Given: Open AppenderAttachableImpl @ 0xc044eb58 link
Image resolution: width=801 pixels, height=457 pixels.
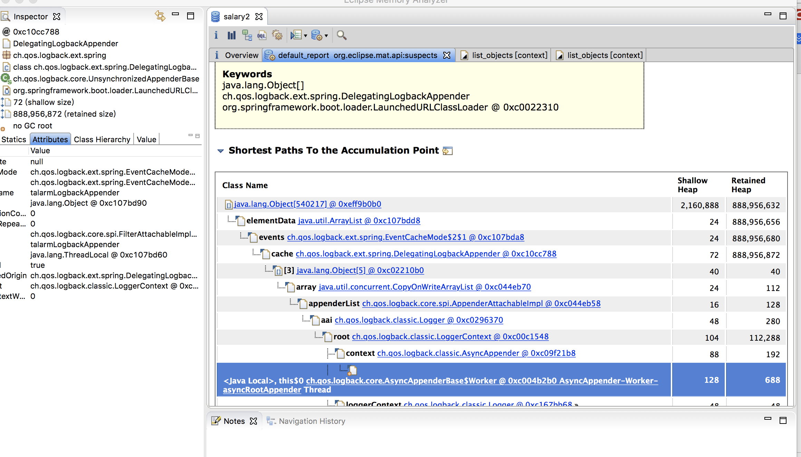Looking at the screenshot, I should pyautogui.click(x=481, y=303).
